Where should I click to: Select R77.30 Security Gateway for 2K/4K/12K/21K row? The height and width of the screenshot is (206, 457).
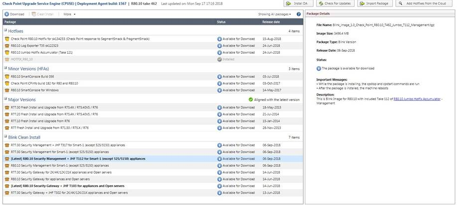click(153, 173)
